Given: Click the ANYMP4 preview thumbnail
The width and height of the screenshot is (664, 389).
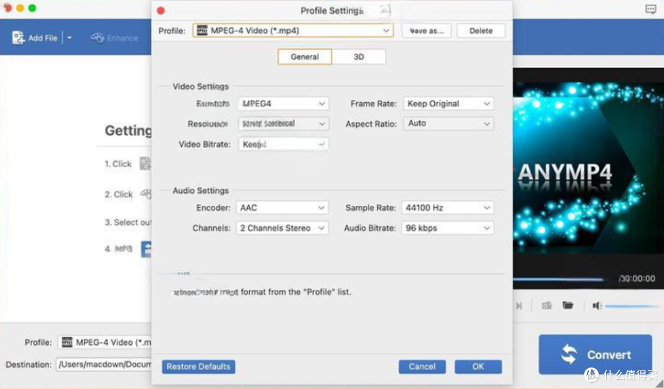Looking at the screenshot, I should (588, 168).
